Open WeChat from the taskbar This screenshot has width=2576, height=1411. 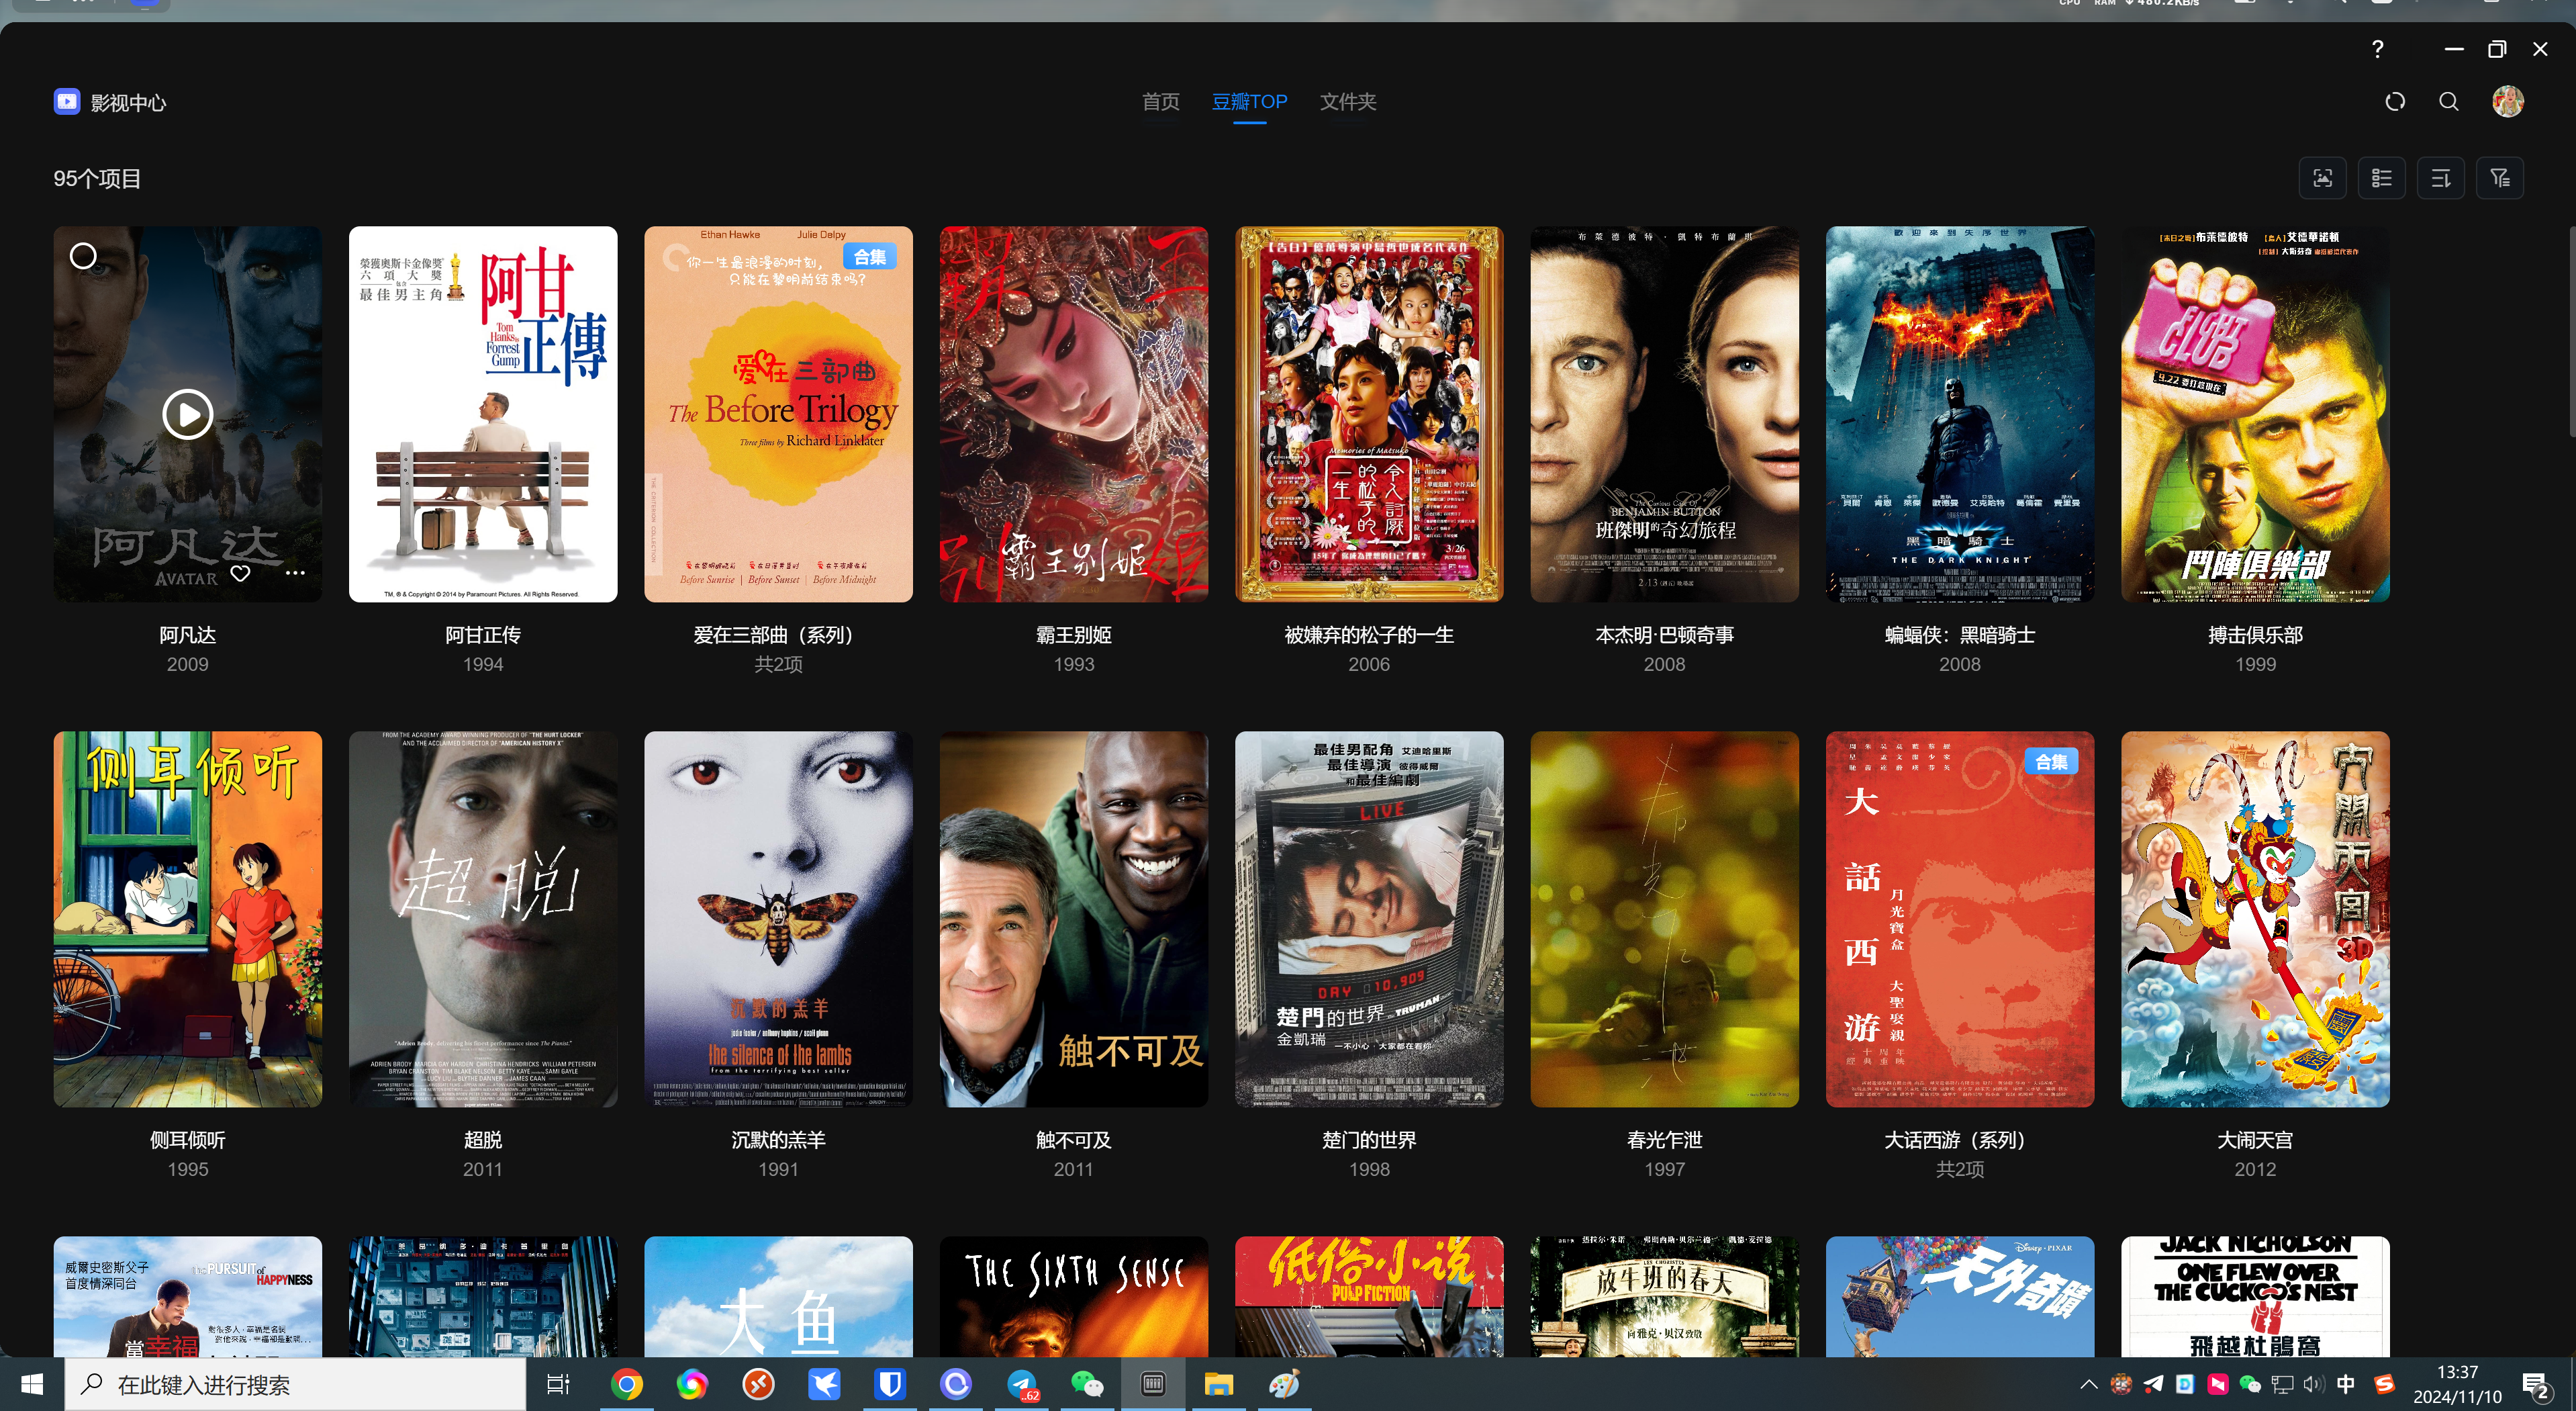click(1087, 1384)
